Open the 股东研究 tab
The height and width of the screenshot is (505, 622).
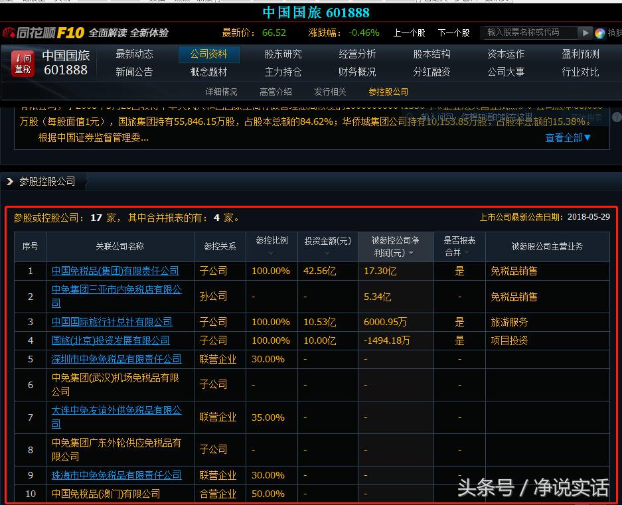(283, 54)
